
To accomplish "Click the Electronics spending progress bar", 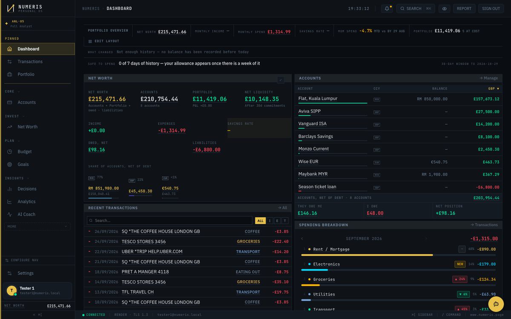I will click(399, 270).
